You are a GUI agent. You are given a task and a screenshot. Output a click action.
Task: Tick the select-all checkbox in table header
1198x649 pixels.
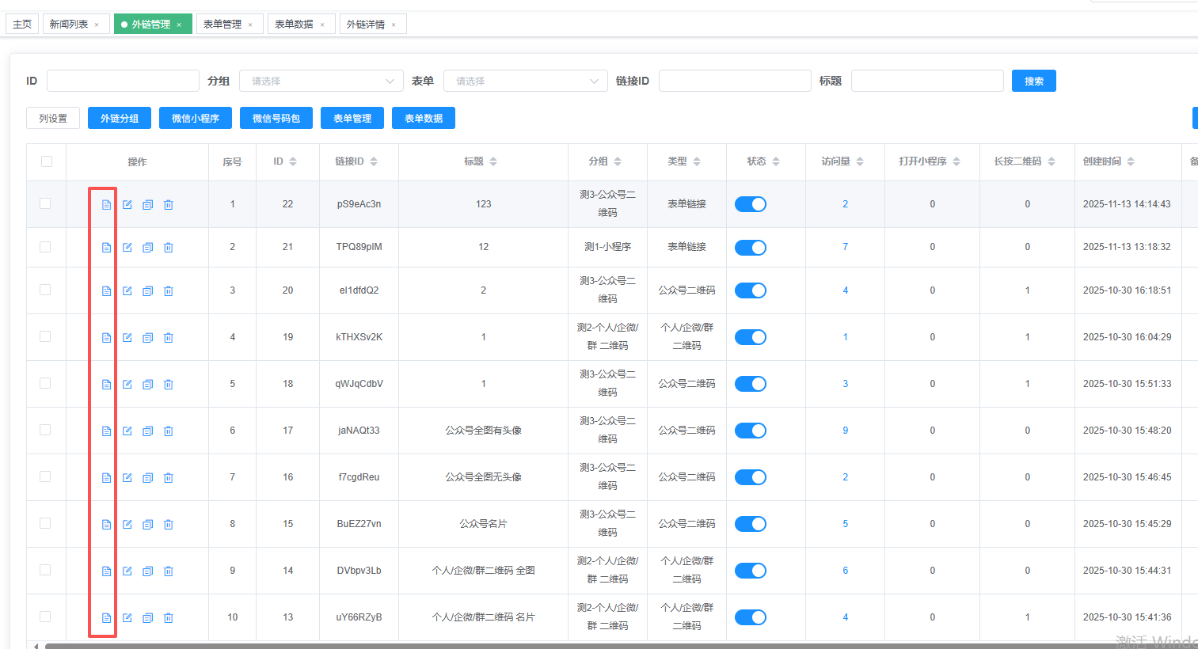point(47,161)
